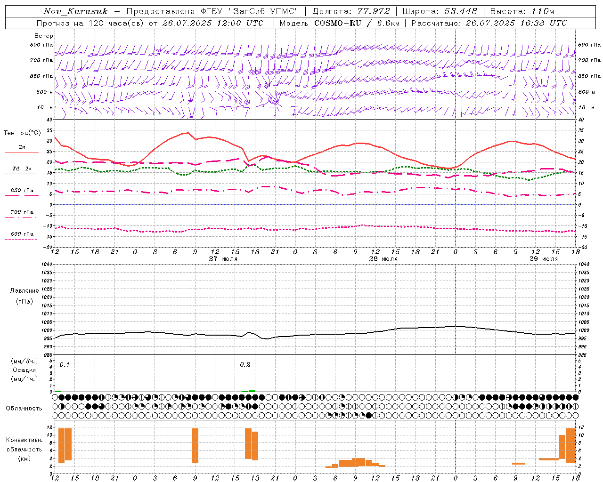Click the 'Конвективн.' convective cloud label
The image size is (603, 482).
pyautogui.click(x=24, y=440)
